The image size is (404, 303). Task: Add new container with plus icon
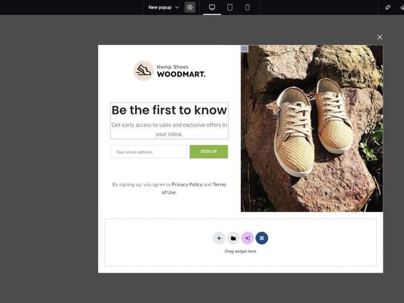tap(219, 238)
